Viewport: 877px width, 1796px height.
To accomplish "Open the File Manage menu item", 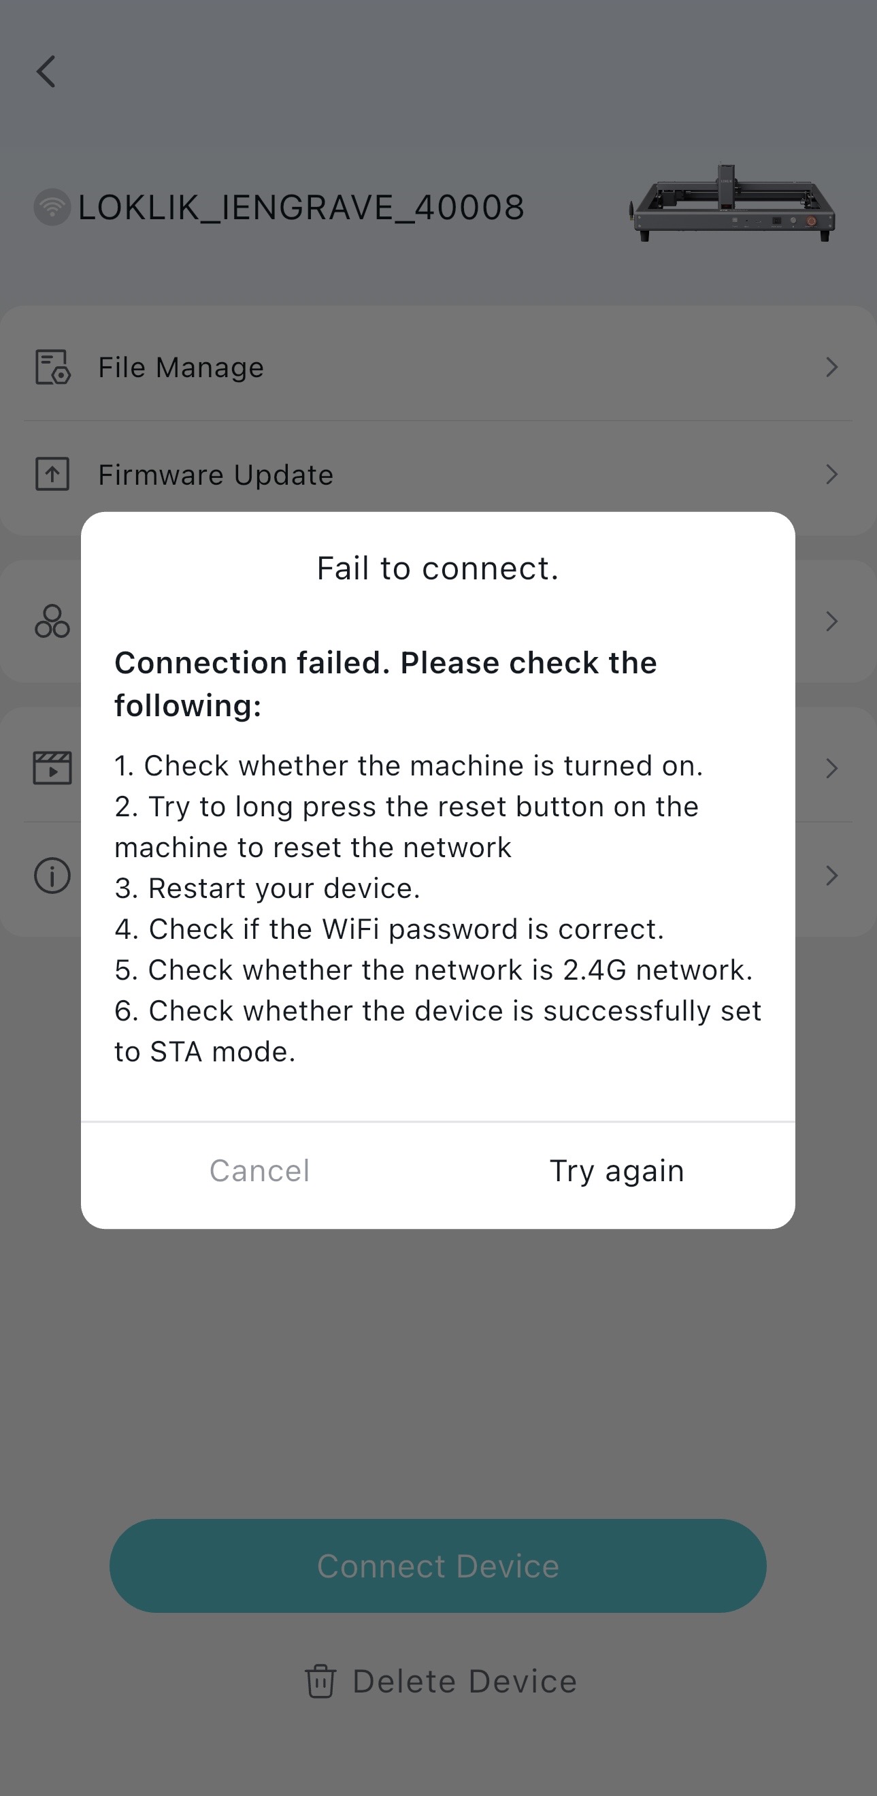I will pos(181,368).
